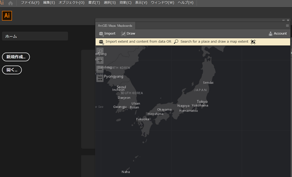Image resolution: width=292 pixels, height=177 pixels.
Task: Click the Yokohama label on map
Action: (200, 105)
